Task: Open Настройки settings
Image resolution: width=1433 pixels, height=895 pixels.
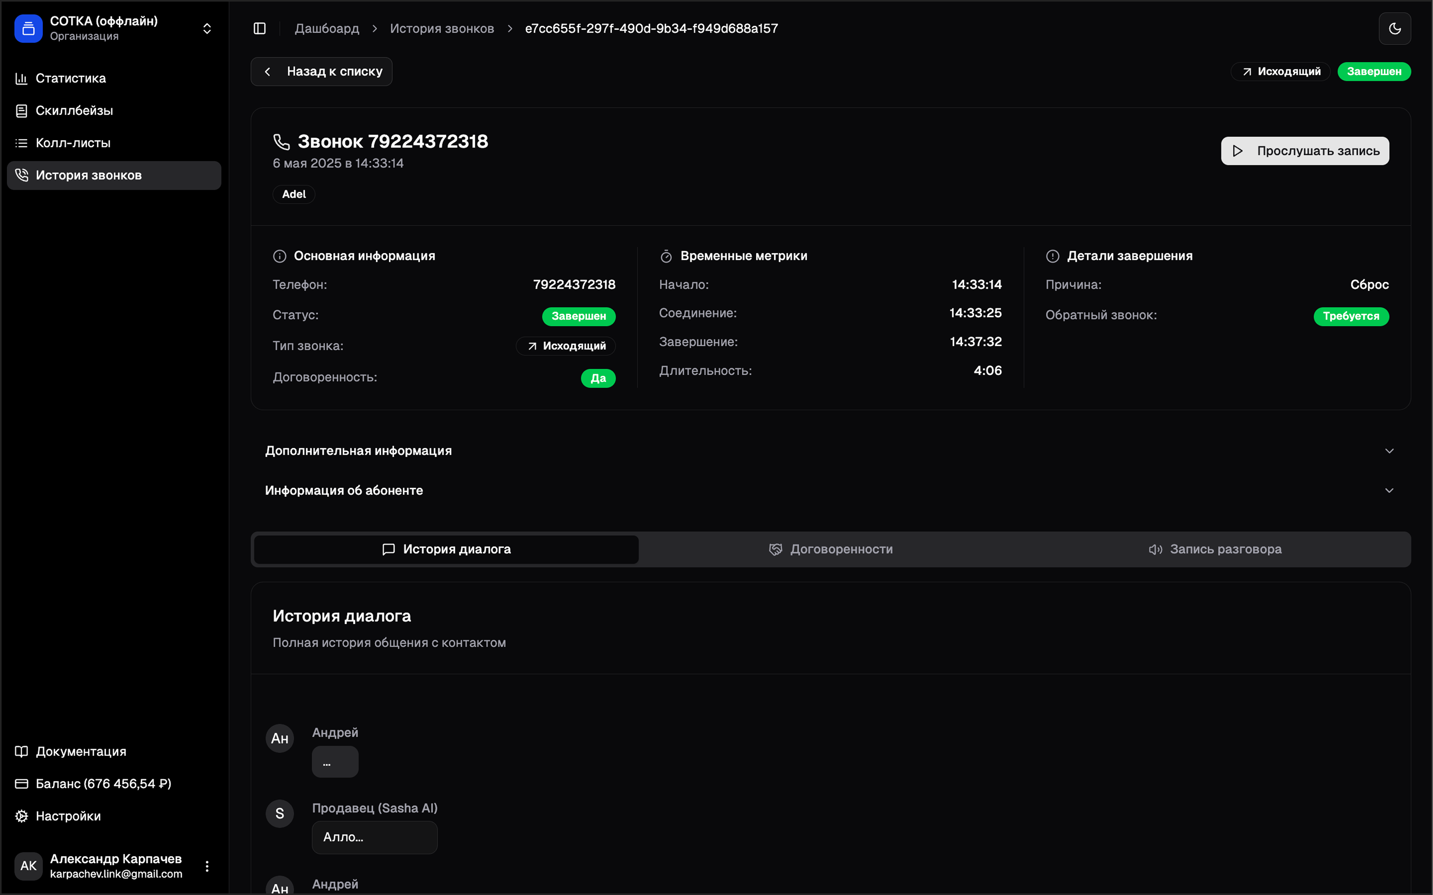Action: click(68, 816)
